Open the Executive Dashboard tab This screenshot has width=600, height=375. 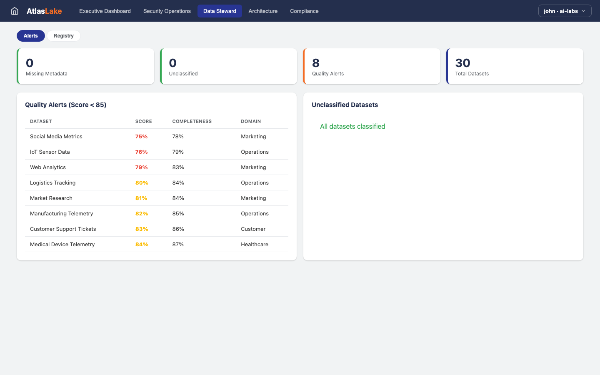point(105,11)
